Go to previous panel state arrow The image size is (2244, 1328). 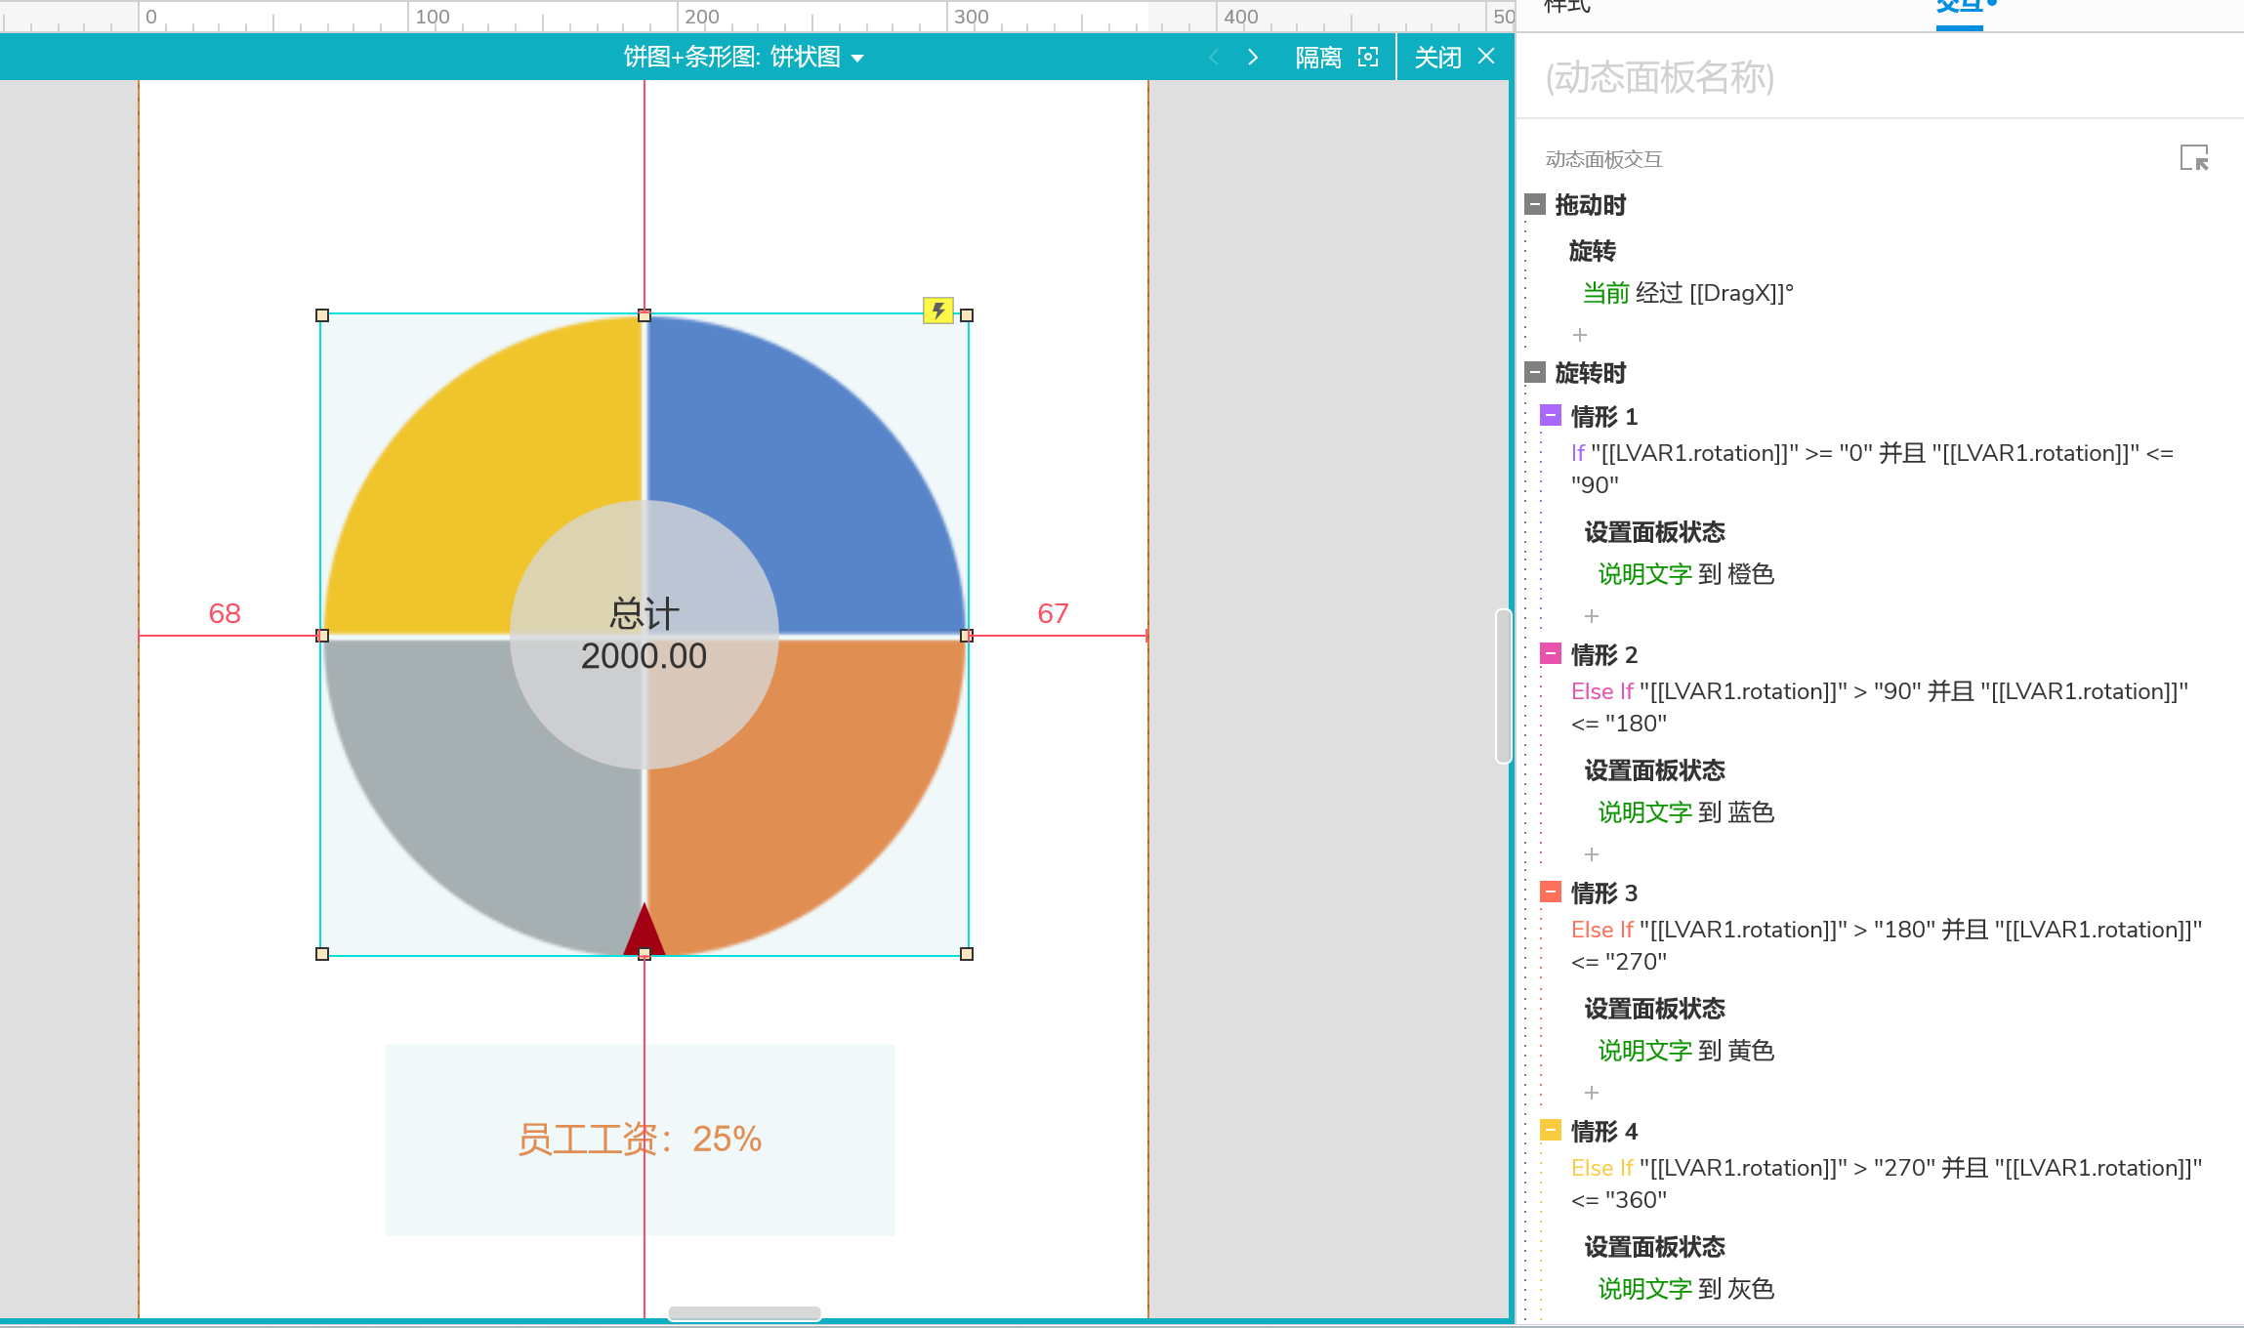tap(1214, 58)
